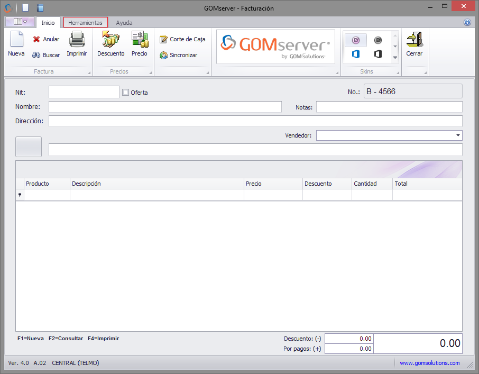Click the Descuento (-) amount field
The height and width of the screenshot is (374, 479).
349,339
